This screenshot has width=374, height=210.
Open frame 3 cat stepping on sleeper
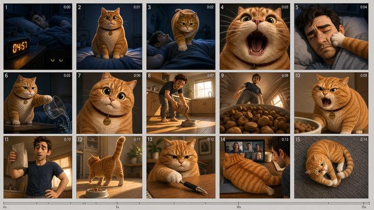[181, 36]
